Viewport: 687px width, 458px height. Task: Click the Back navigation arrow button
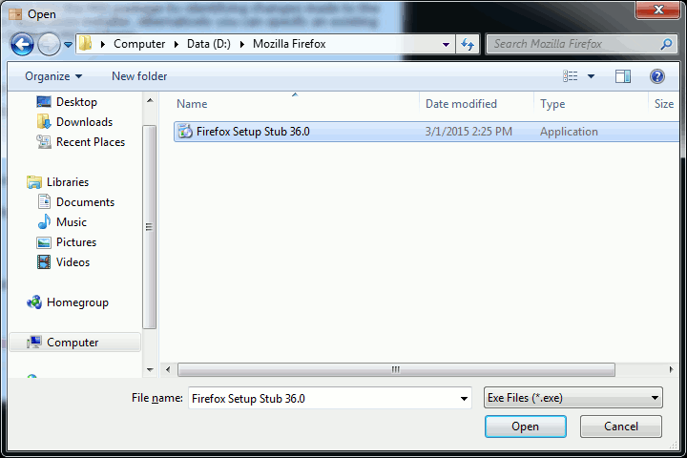pyautogui.click(x=22, y=44)
